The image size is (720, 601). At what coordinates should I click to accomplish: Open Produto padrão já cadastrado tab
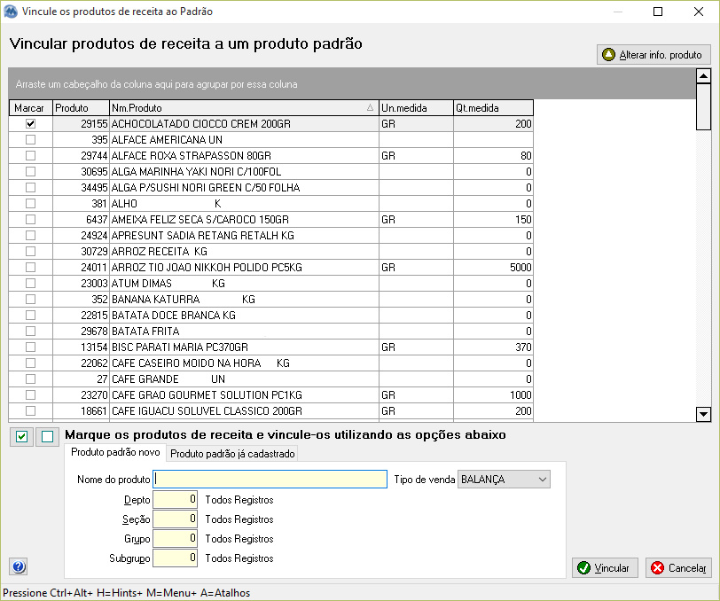point(232,454)
